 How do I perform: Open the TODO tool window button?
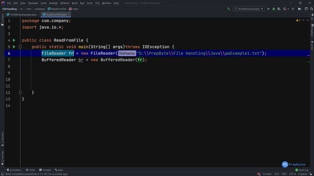30,170
